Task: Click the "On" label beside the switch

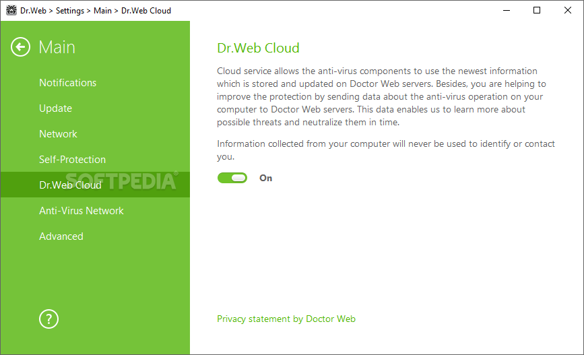Action: (266, 179)
